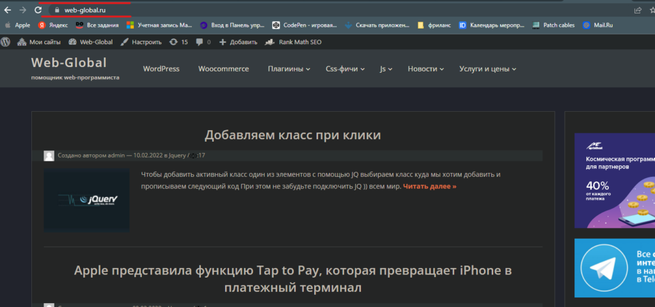655x307 pixels.
Task: Open the Календарь меропр... bookmark
Action: click(x=491, y=25)
